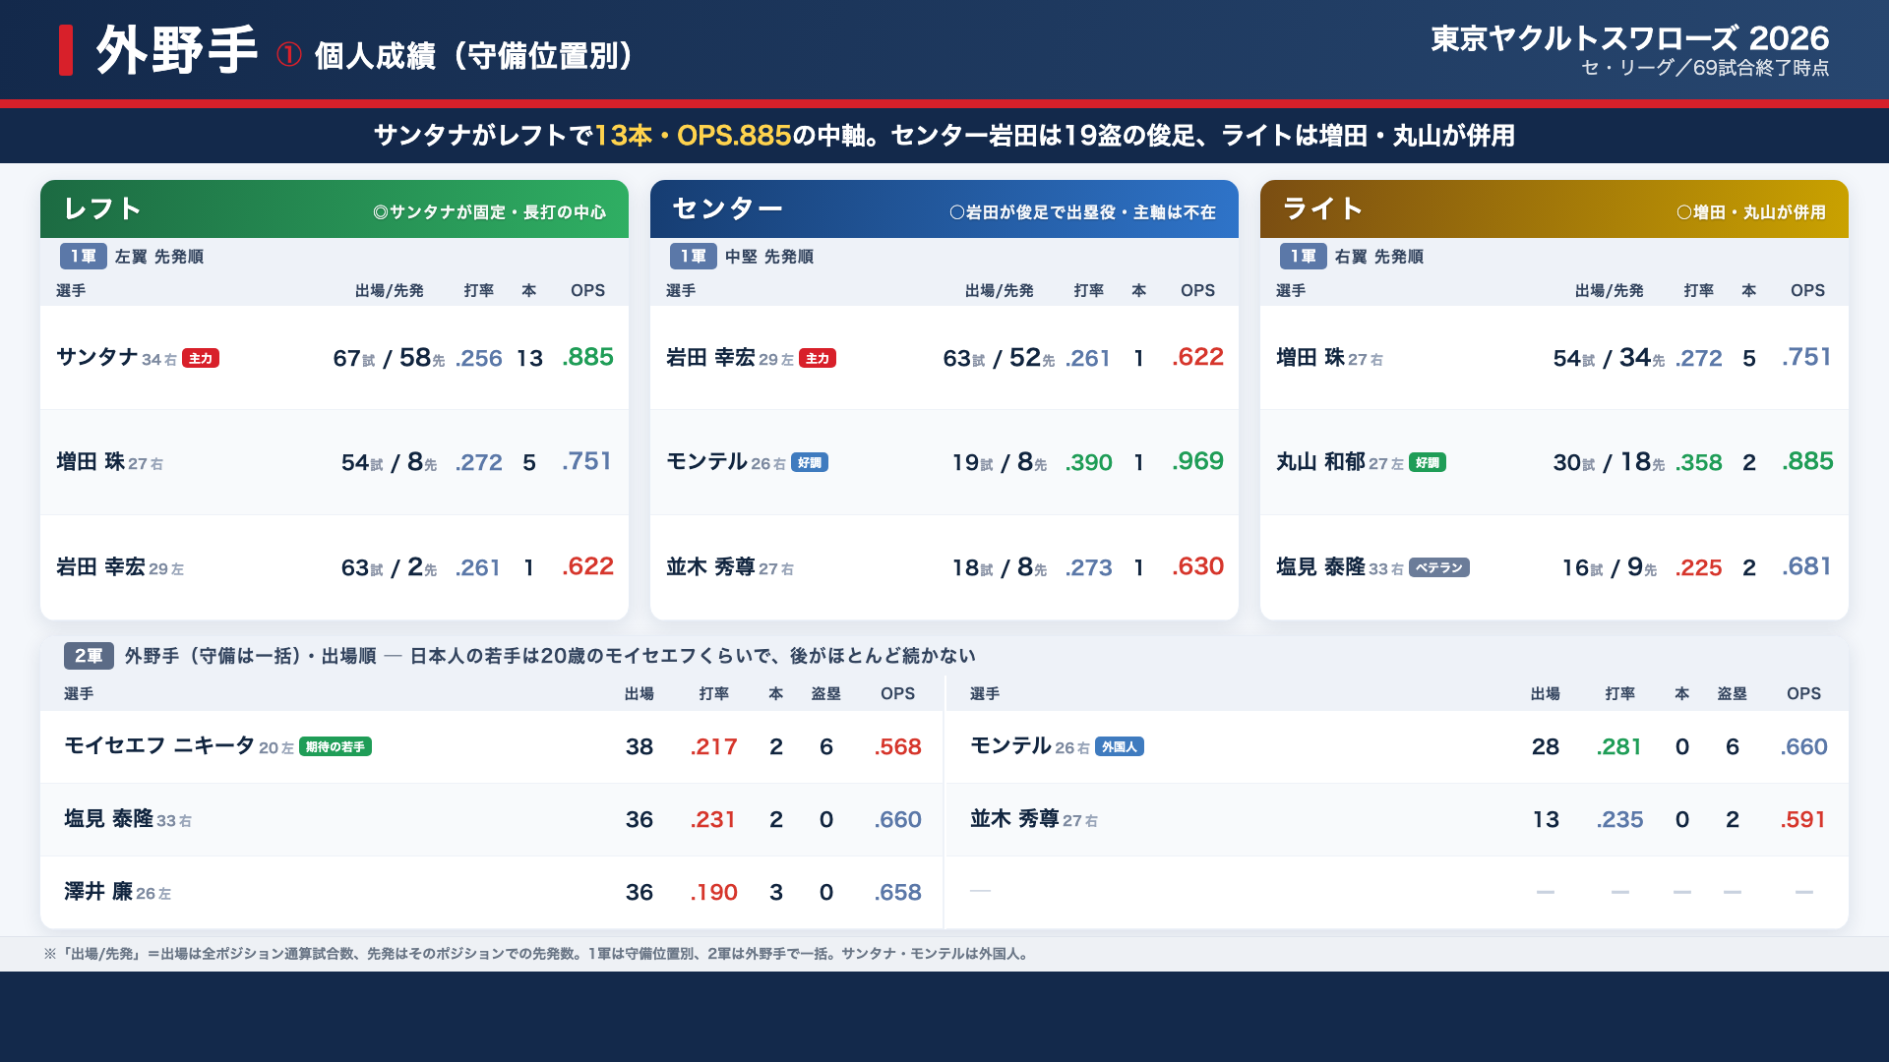
Task: Click 澤井 廉's batting average .190
Action: 714,893
